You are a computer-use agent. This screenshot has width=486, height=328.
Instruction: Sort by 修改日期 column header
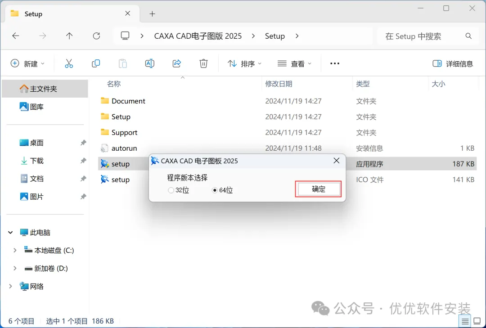(279, 84)
